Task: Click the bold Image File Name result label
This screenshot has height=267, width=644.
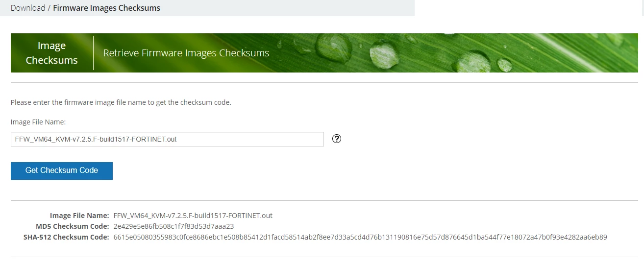Action: [79, 216]
